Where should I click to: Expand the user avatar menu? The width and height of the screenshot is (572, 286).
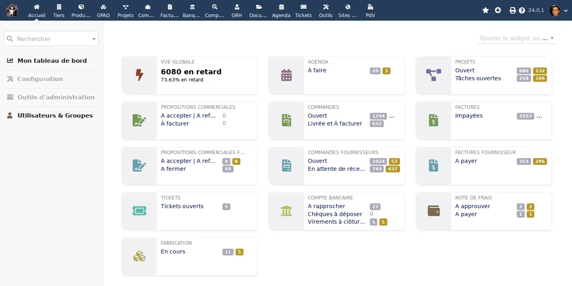[558, 11]
